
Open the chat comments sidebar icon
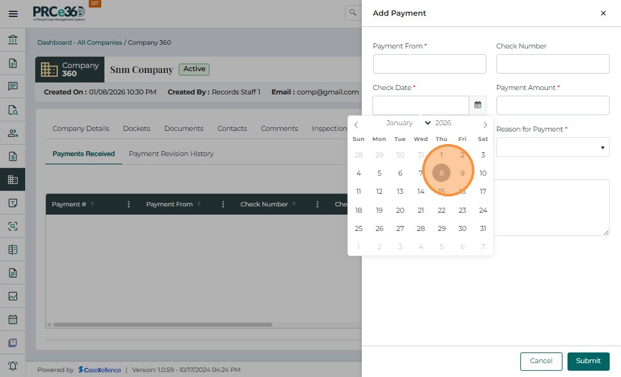[x=13, y=87]
